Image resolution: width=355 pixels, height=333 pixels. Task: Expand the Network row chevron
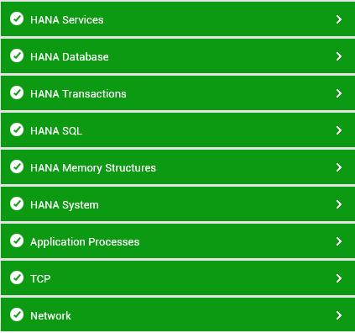pos(339,315)
